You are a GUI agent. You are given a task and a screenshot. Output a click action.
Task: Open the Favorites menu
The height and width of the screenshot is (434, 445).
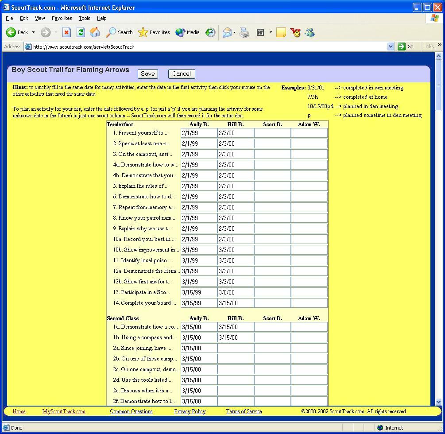pyautogui.click(x=62, y=18)
